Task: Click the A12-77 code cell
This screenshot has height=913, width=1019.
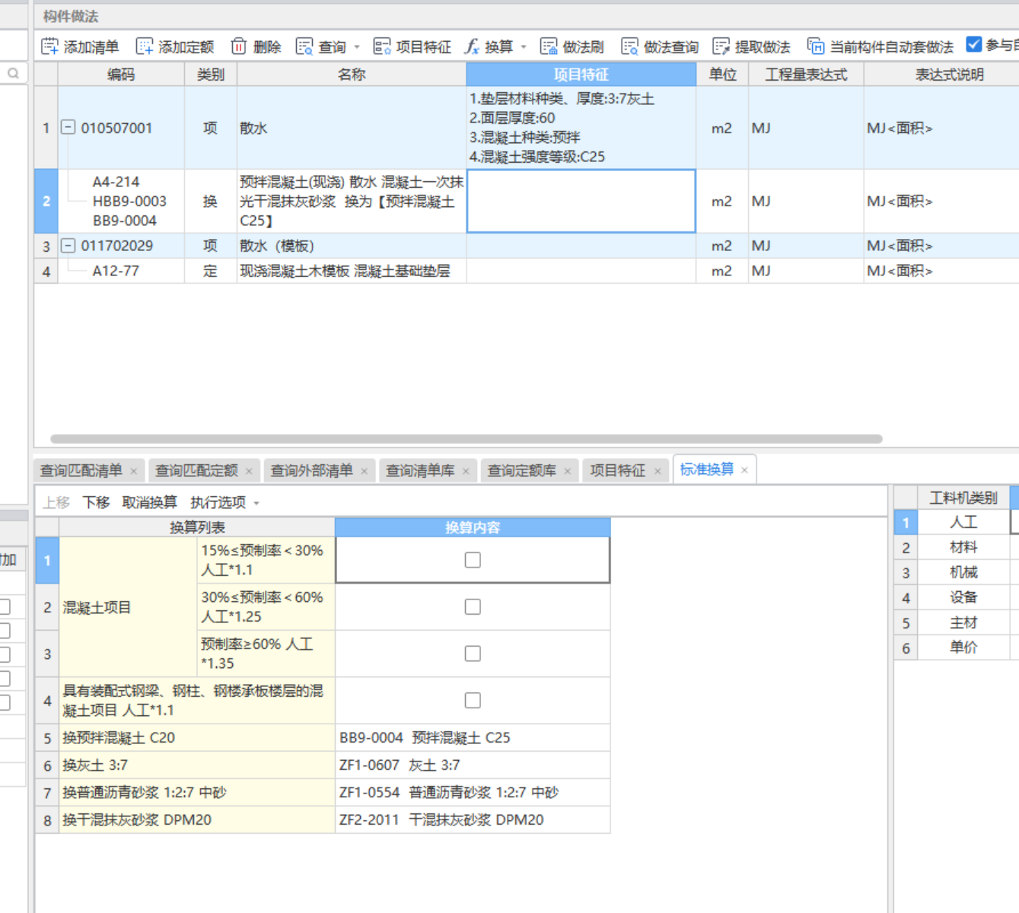Action: (121, 271)
